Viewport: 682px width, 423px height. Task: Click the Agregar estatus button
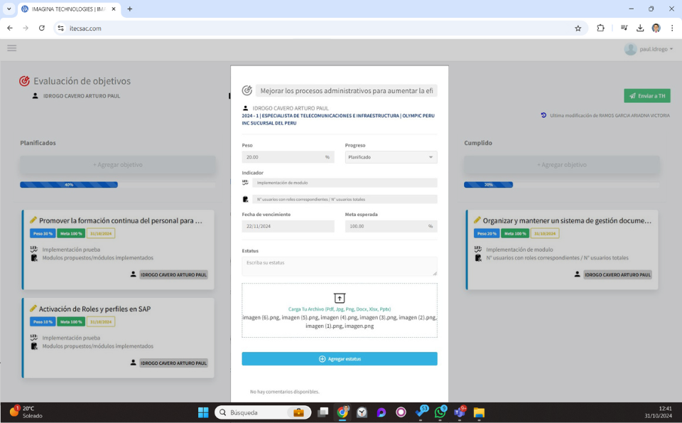tap(340, 359)
